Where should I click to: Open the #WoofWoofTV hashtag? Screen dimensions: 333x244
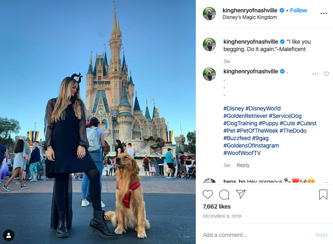click(x=242, y=153)
